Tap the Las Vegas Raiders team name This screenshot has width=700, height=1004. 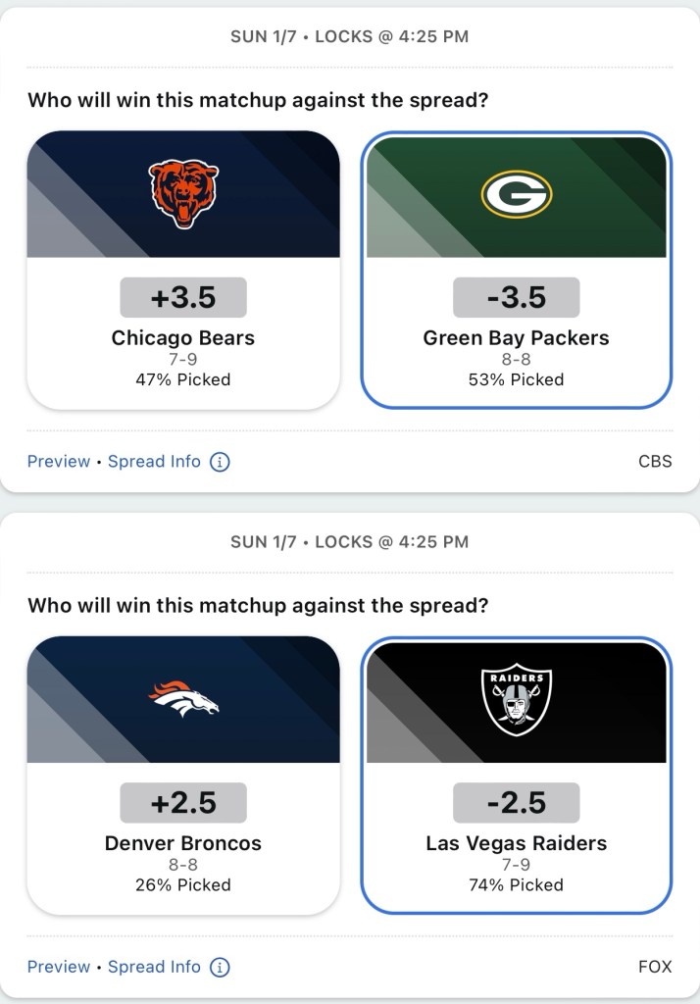(517, 843)
